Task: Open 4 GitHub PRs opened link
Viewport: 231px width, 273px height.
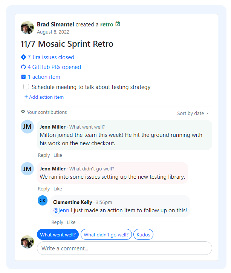Action: pos(54,67)
